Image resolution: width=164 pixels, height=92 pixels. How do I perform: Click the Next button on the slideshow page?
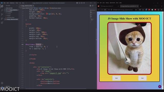click(x=142, y=78)
